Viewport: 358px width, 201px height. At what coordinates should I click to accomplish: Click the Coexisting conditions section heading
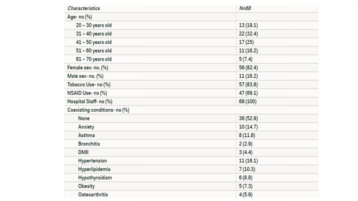coord(98,110)
